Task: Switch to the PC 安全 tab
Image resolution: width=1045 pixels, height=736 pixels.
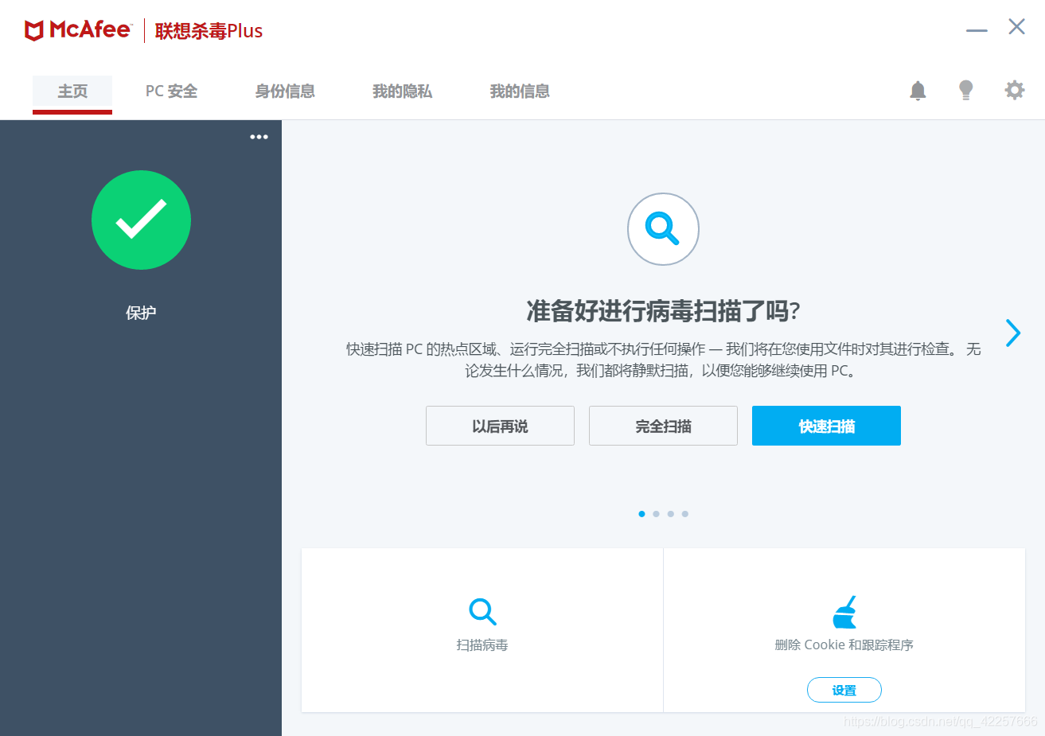Action: pos(170,91)
